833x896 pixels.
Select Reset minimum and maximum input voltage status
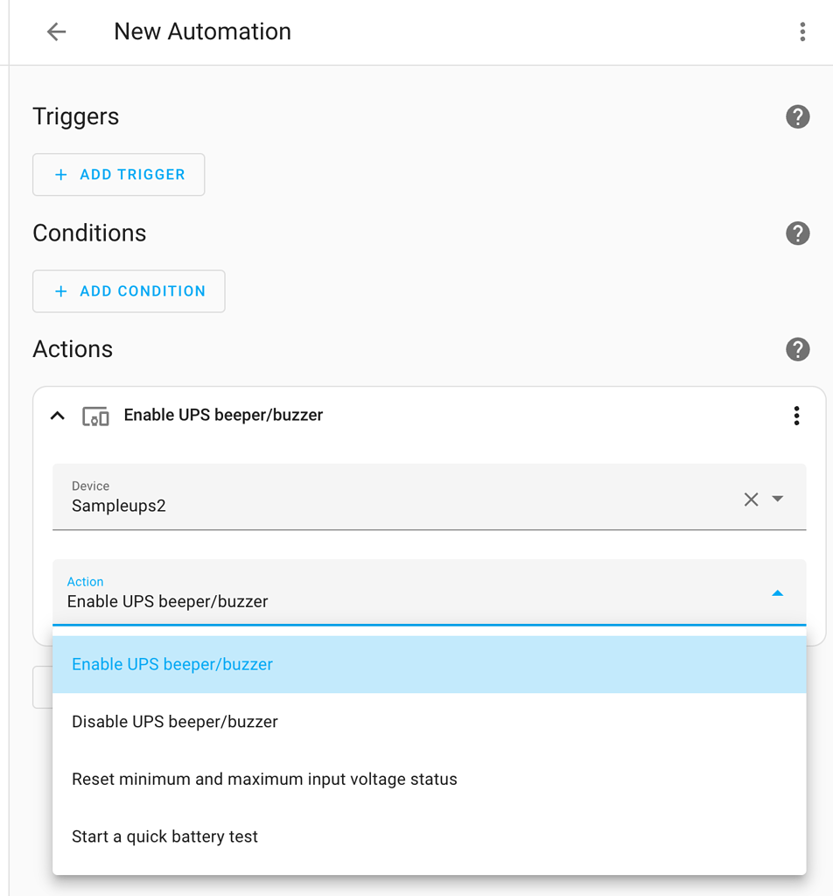pos(264,779)
